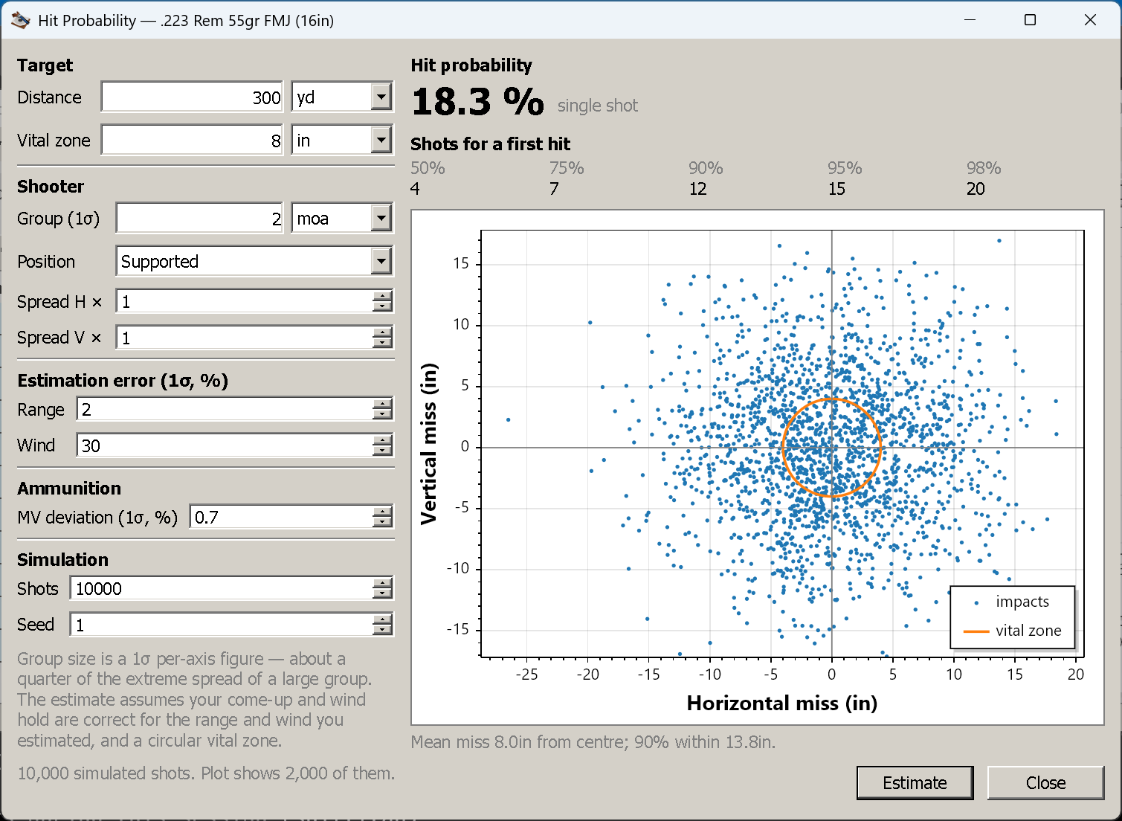Open the Vital zone unit dropdown

[381, 140]
